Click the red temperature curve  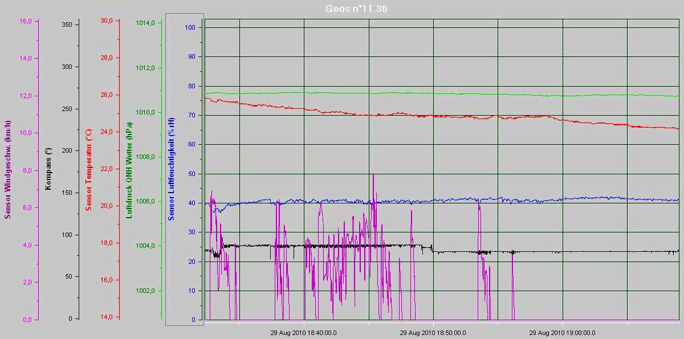[x=399, y=114]
